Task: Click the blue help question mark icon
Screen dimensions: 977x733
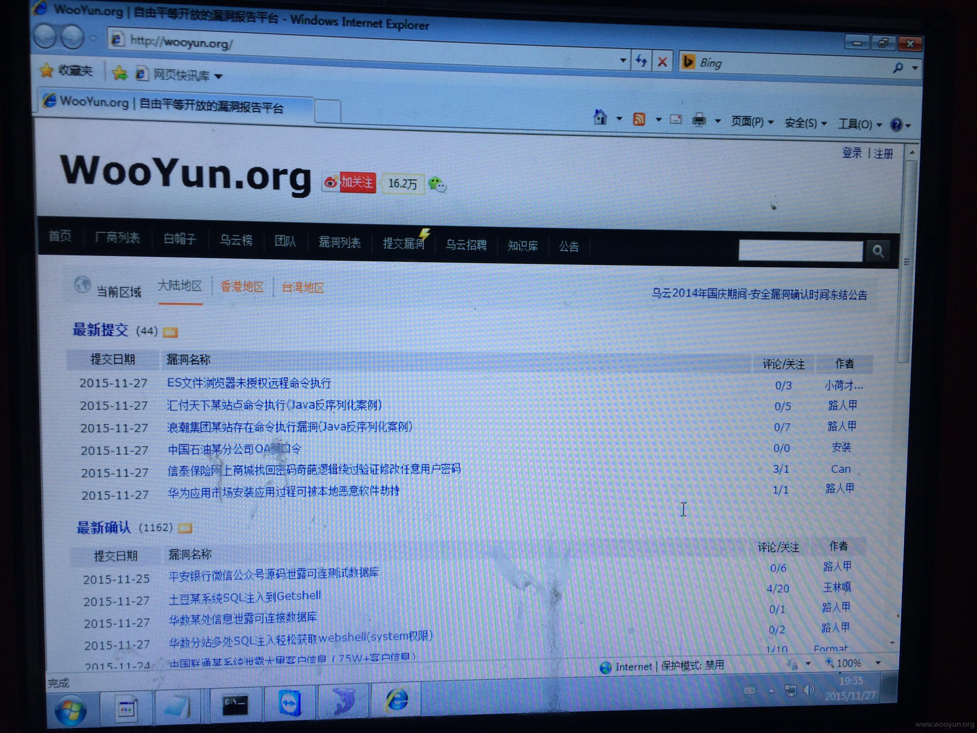Action: [x=896, y=125]
